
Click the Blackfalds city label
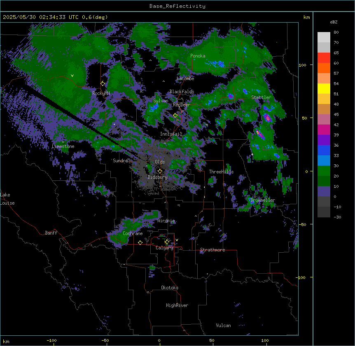(x=182, y=92)
